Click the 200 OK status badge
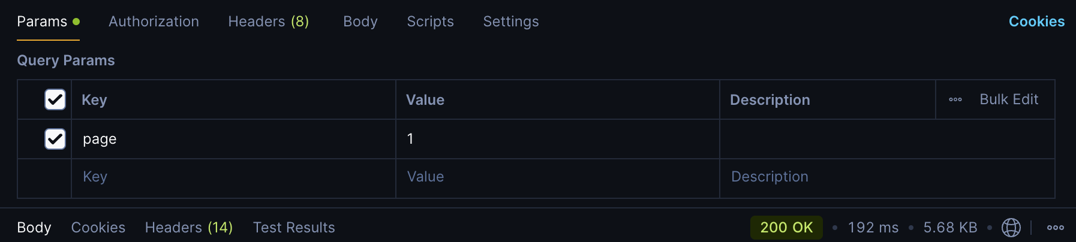 pyautogui.click(x=786, y=228)
